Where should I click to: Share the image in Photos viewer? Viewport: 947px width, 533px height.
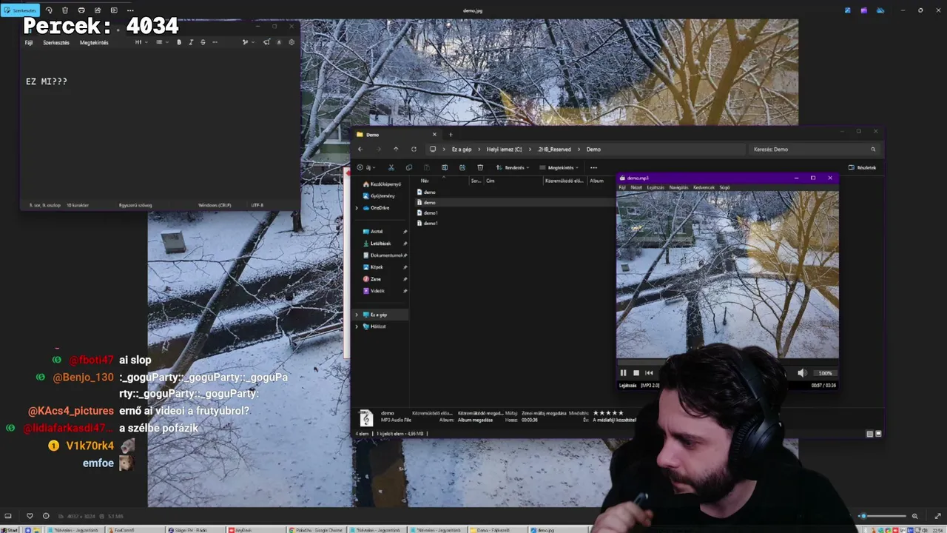point(98,10)
